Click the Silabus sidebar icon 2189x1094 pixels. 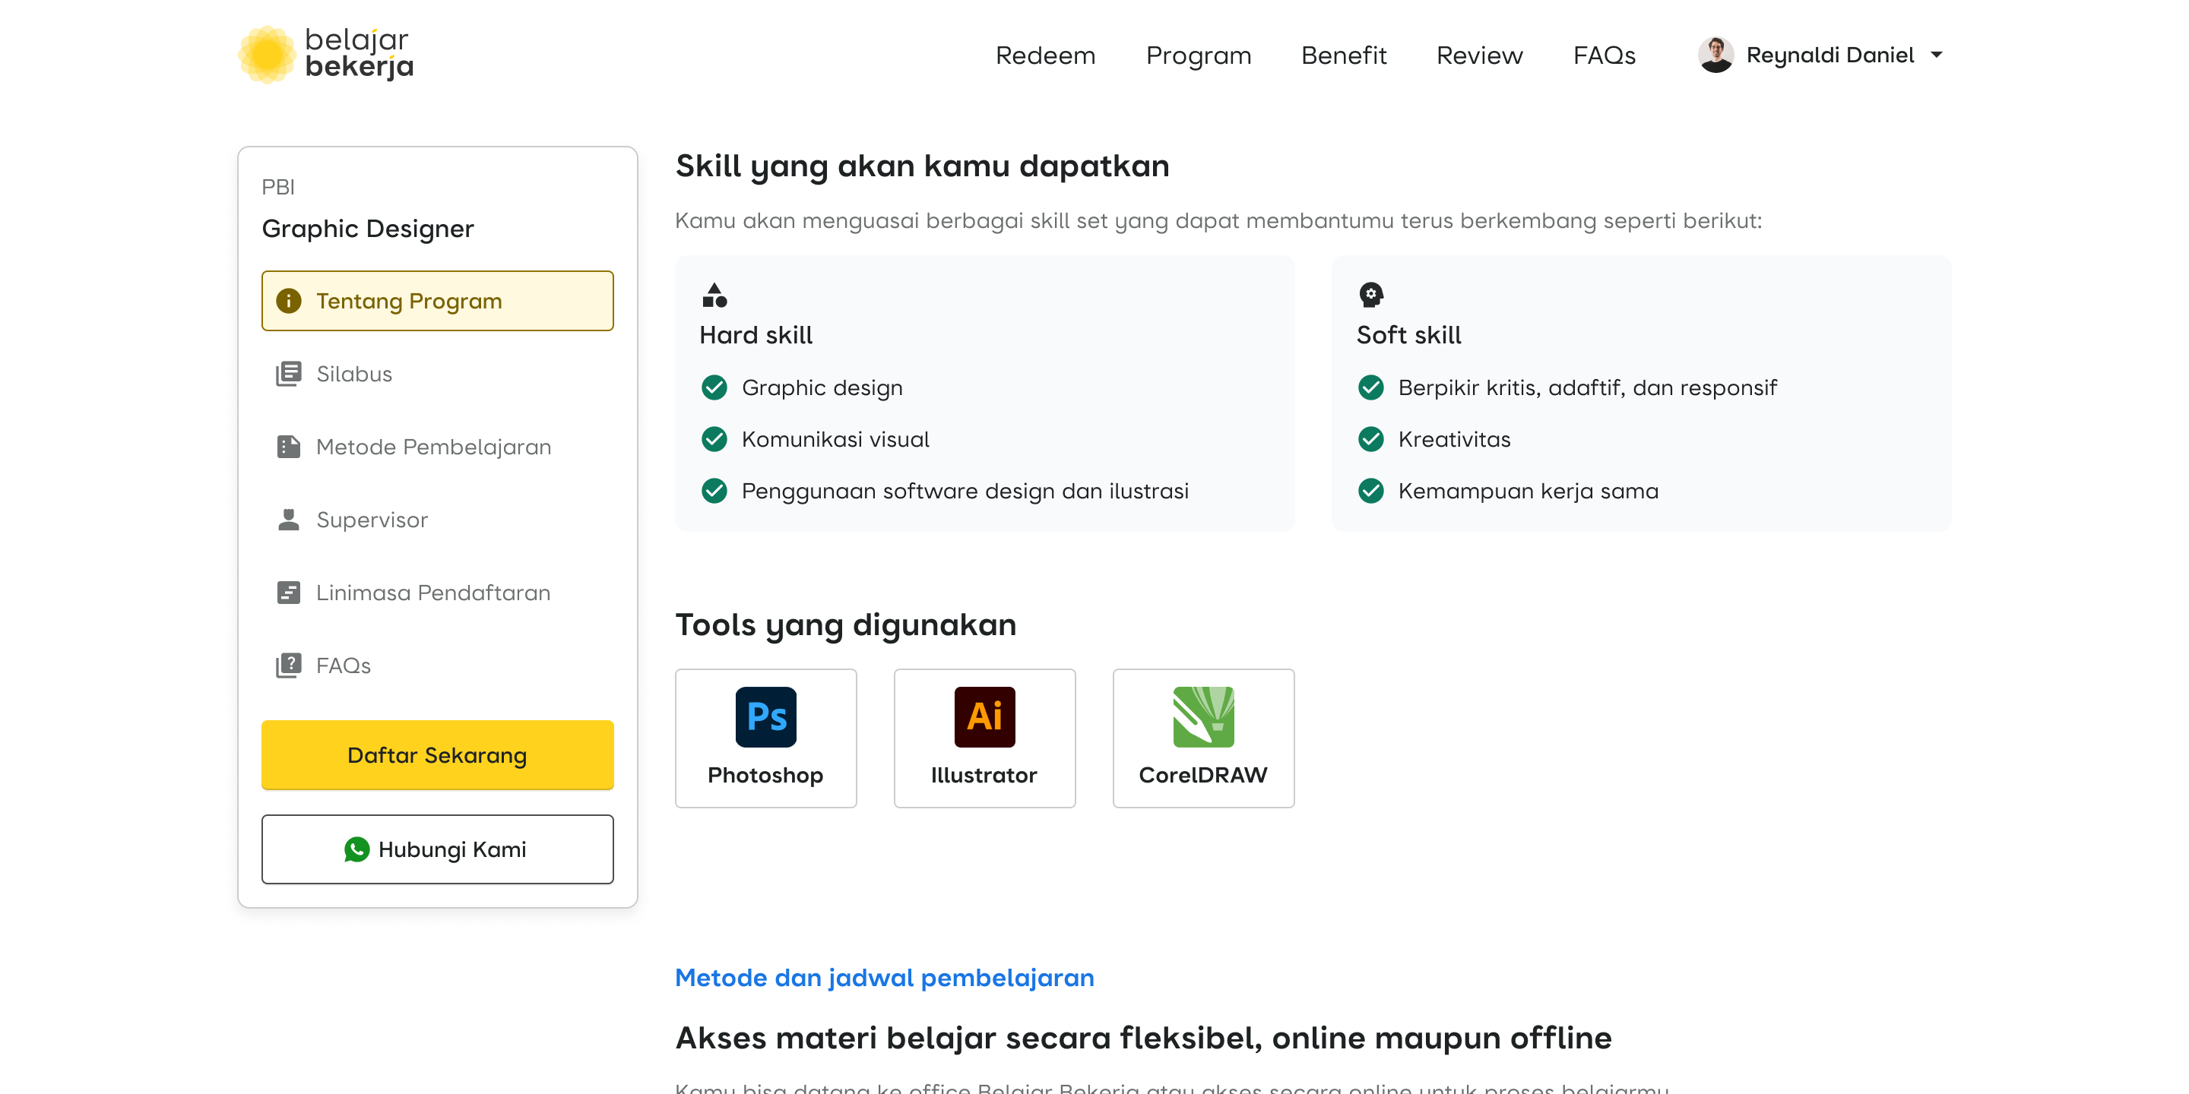288,374
